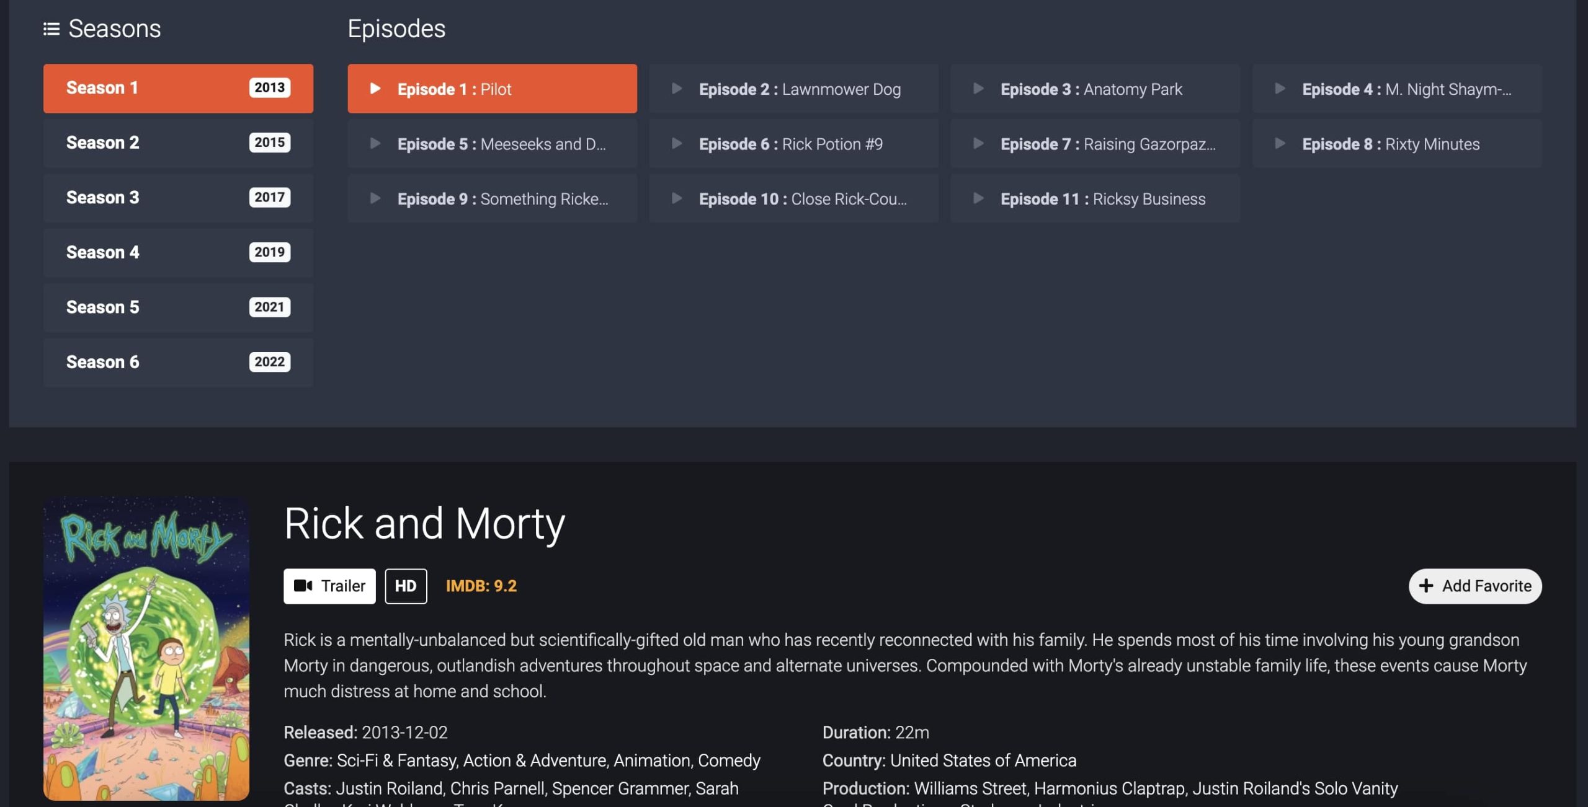Click the camera icon on the Trailer button
This screenshot has height=807, width=1588.
point(303,586)
